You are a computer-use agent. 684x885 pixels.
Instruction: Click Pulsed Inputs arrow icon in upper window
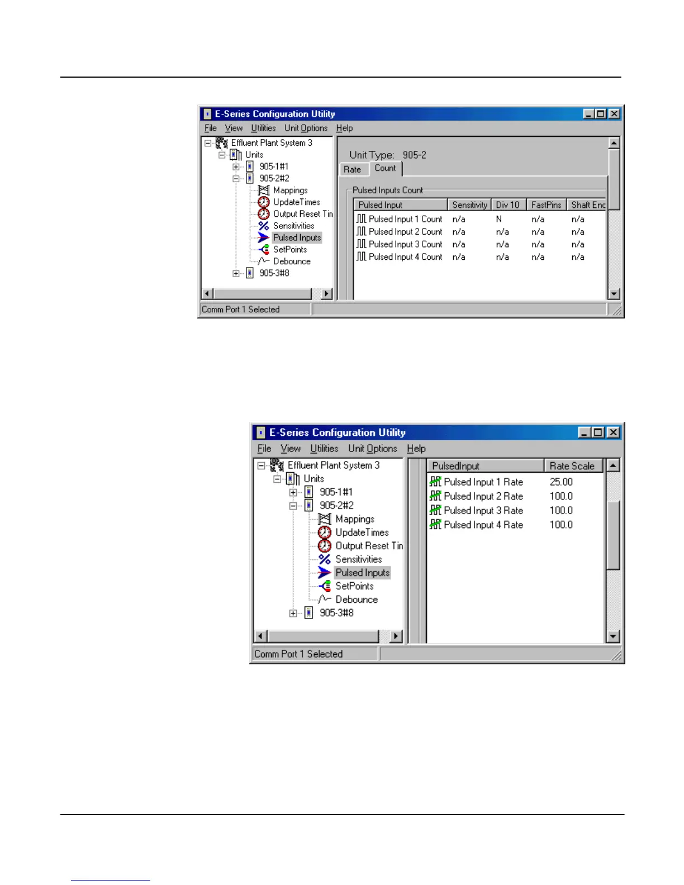coord(264,237)
